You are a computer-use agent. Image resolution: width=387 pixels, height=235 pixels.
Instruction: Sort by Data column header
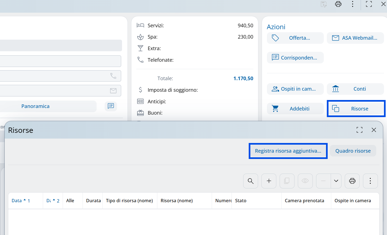(17, 201)
